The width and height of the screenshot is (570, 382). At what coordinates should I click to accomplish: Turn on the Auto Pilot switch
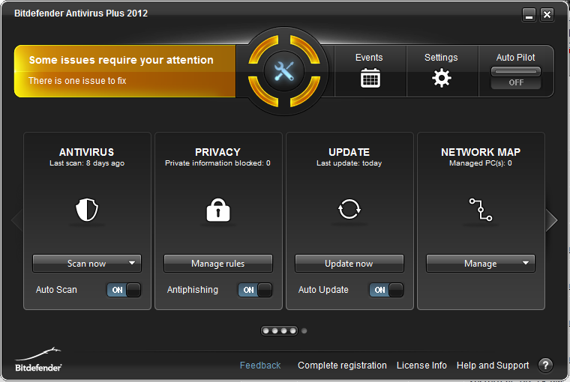[x=516, y=78]
